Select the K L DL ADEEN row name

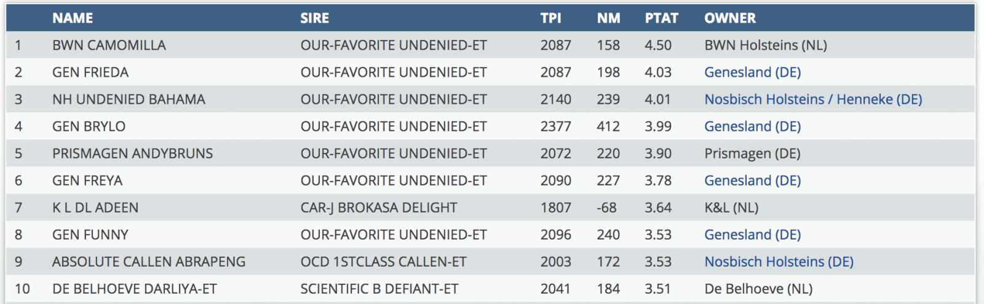point(95,208)
